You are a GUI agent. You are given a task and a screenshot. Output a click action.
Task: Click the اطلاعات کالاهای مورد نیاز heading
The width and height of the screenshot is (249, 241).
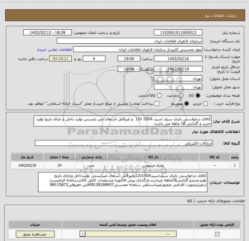[216, 132]
